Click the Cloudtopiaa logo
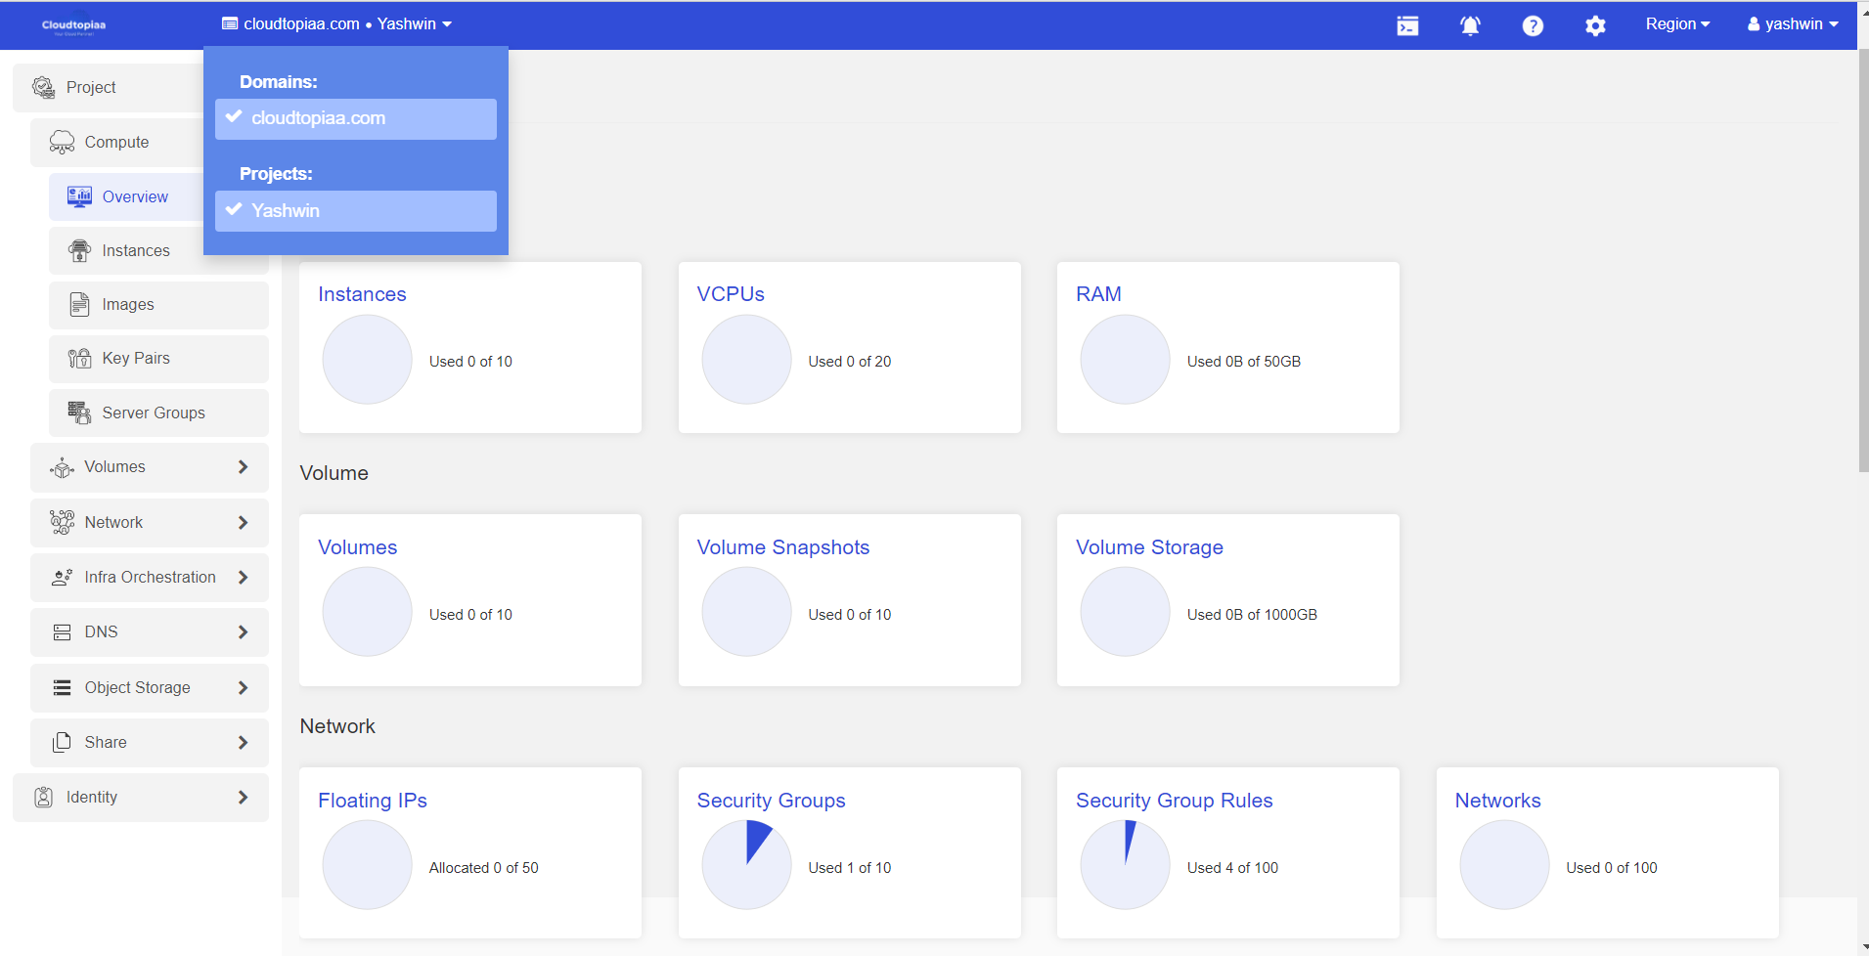The image size is (1869, 956). (x=74, y=25)
